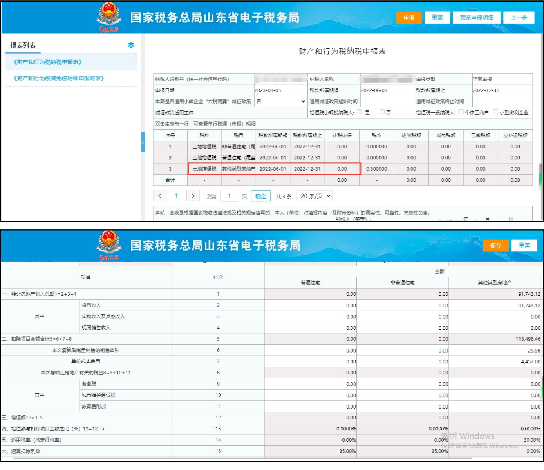This screenshot has height=470, width=544.
Task: Click the page number input field
Action: (x=230, y=196)
